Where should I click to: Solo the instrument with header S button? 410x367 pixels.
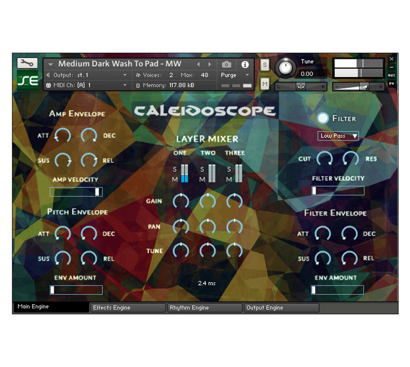click(265, 65)
